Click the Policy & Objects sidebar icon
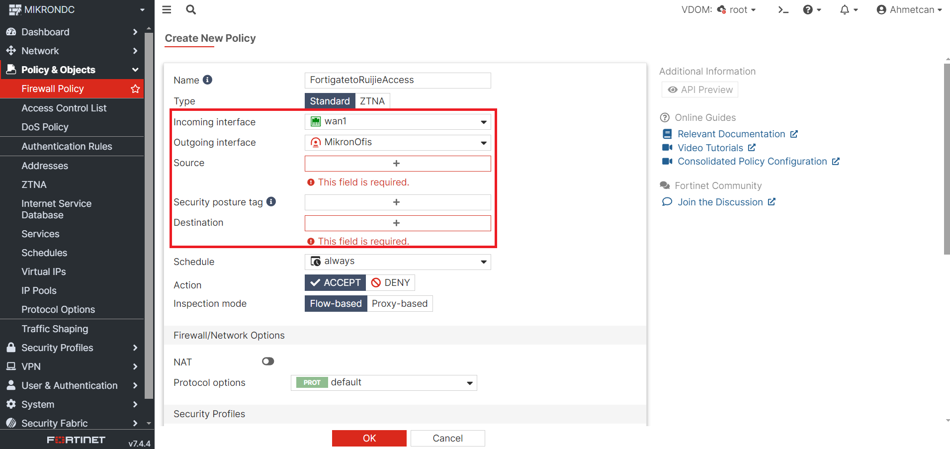This screenshot has height=449, width=950. point(11,70)
